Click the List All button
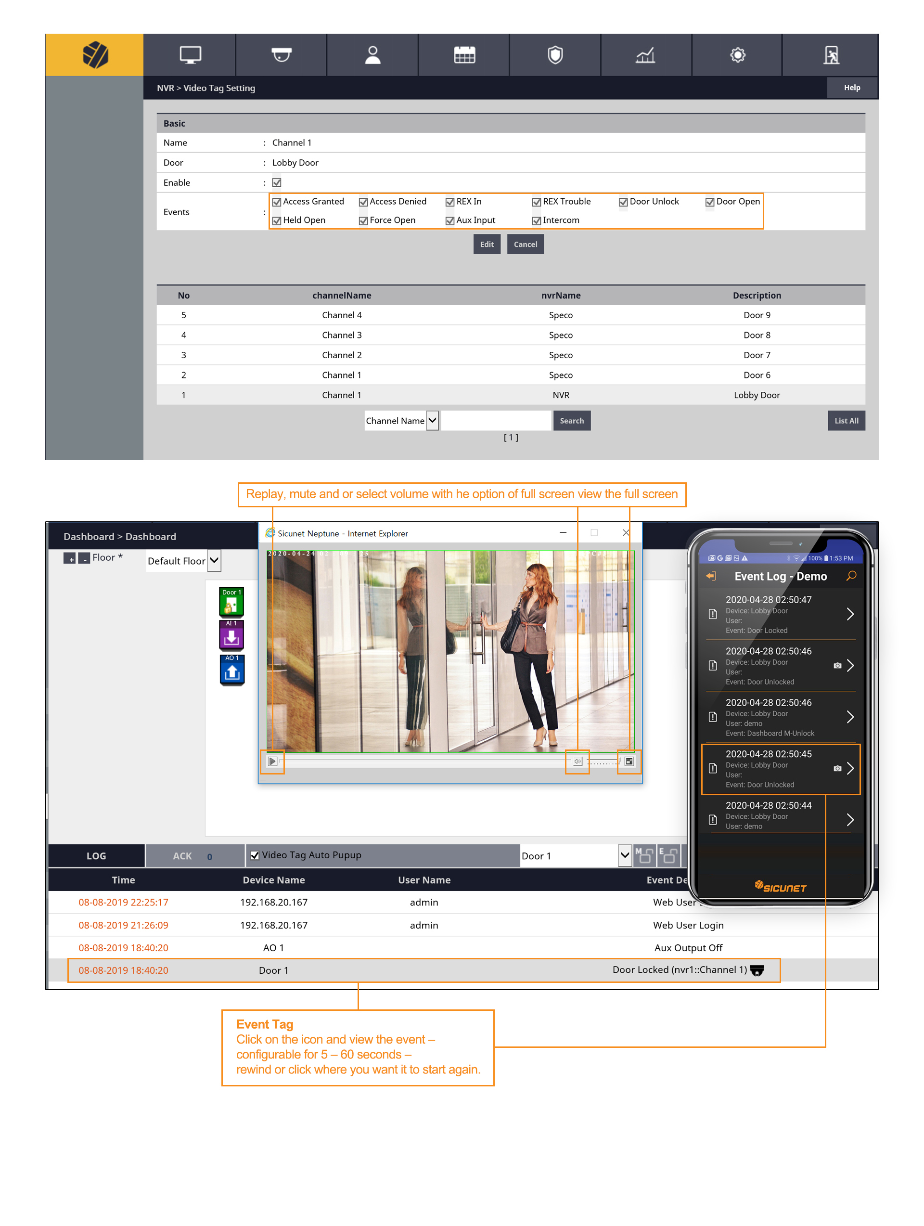This screenshot has width=924, height=1226. (x=846, y=421)
